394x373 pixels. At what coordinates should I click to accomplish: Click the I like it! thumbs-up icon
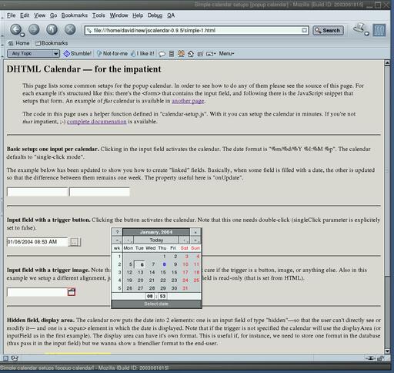[142, 53]
